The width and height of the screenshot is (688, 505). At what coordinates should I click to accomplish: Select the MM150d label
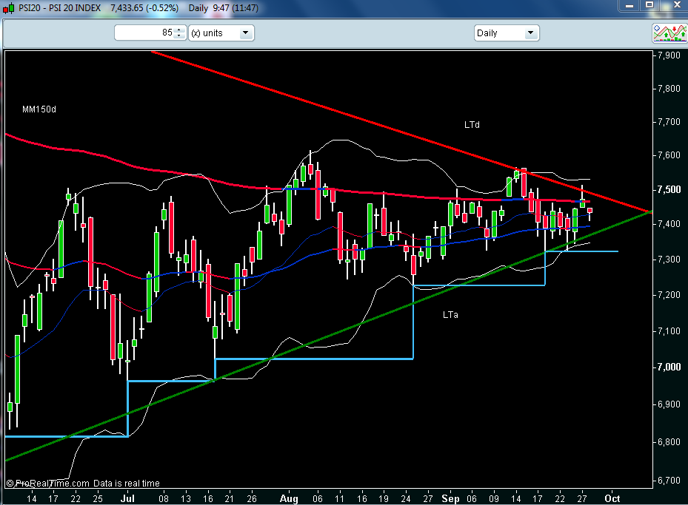click(x=39, y=109)
